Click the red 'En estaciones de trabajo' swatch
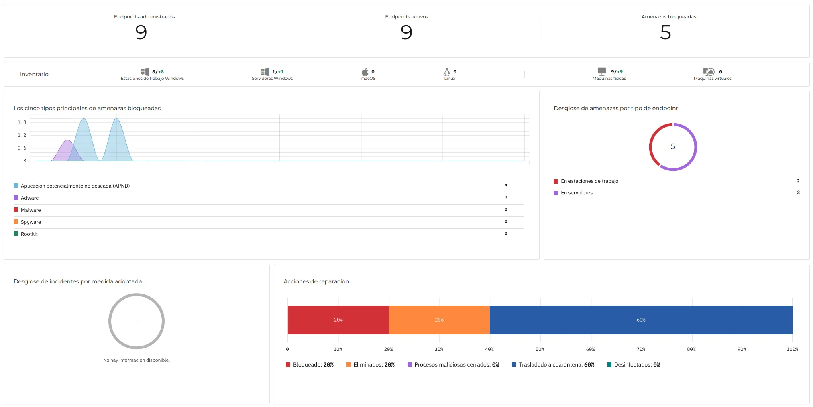The image size is (813, 407). 556,181
